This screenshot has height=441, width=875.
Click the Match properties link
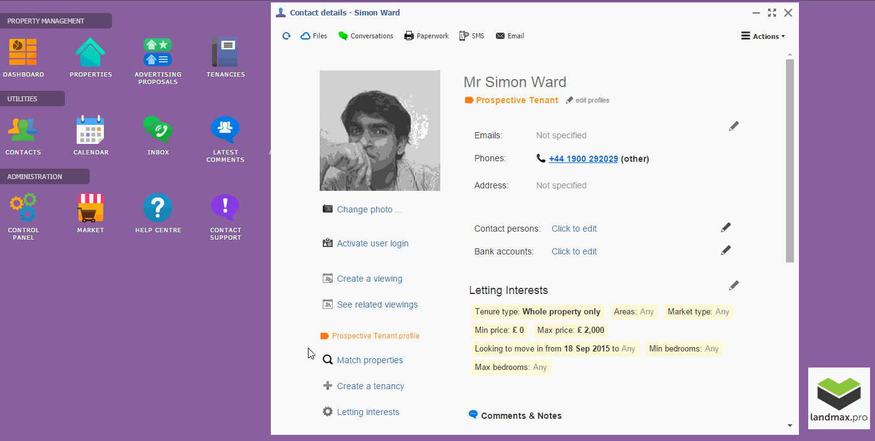pyautogui.click(x=370, y=360)
